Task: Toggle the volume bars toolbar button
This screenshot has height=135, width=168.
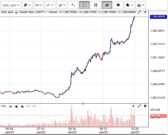Action: [107, 5]
